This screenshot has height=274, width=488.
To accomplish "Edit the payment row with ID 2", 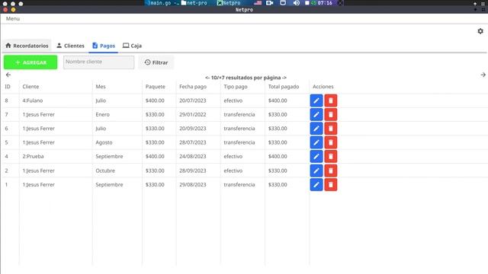I will pyautogui.click(x=316, y=170).
